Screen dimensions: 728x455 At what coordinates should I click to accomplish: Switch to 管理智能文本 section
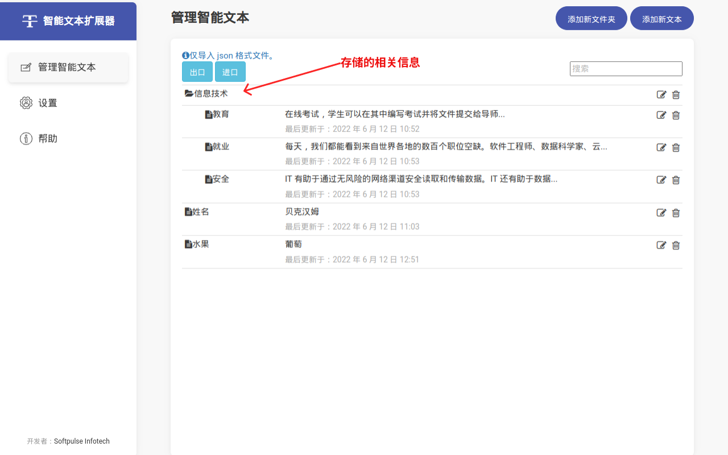tap(67, 66)
